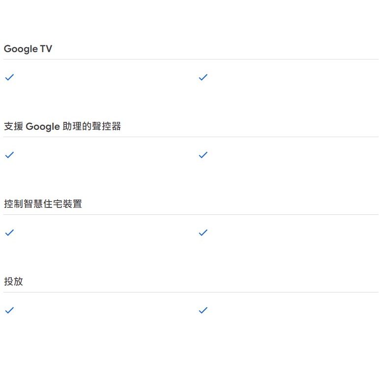The height and width of the screenshot is (379, 379).
Task: Click the characters 聲控器 in the remote heading
Action: tap(106, 126)
